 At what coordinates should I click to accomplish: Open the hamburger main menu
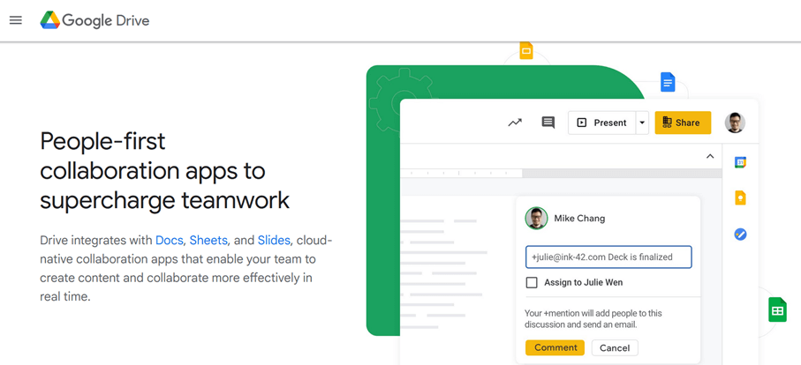point(16,20)
